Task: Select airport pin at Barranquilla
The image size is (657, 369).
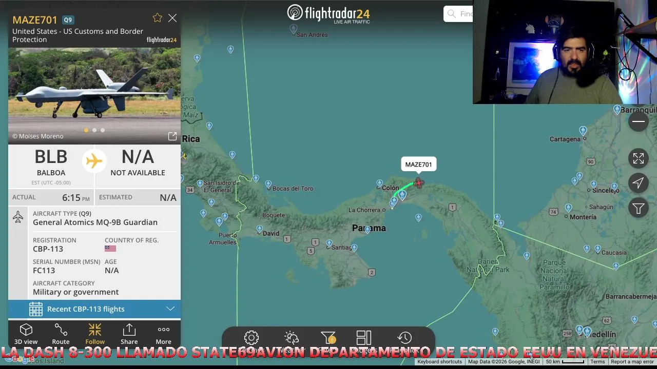Action: pos(617,109)
